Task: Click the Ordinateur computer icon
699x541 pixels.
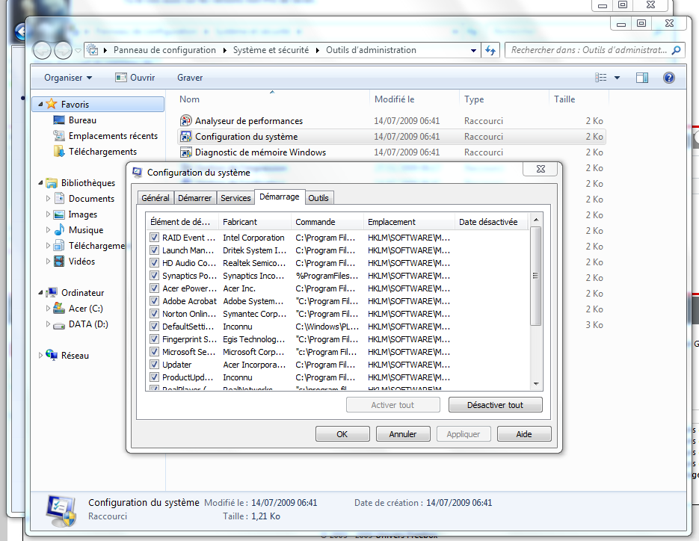Action: point(52,292)
